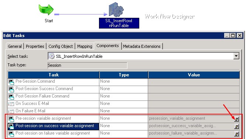Maximize the Edit Tasks dialog
This screenshot has width=246, height=139.
pos(233,36)
